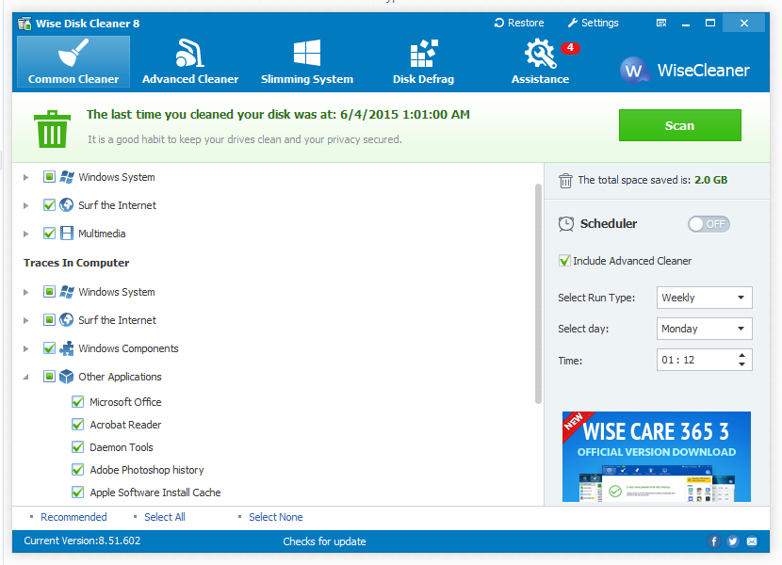The height and width of the screenshot is (565, 782).
Task: Open the Settings menu
Action: click(593, 23)
